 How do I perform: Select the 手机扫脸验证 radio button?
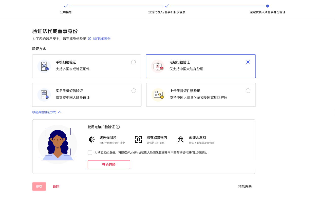tap(134, 62)
